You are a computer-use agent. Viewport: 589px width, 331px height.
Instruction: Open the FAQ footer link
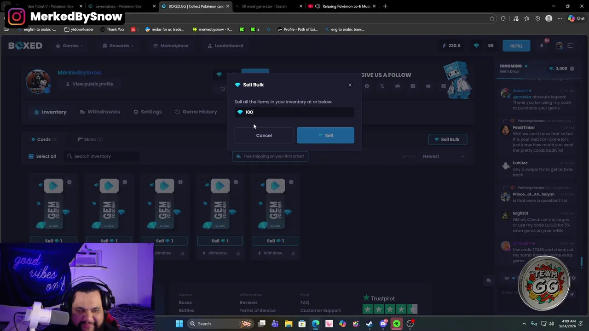click(305, 302)
